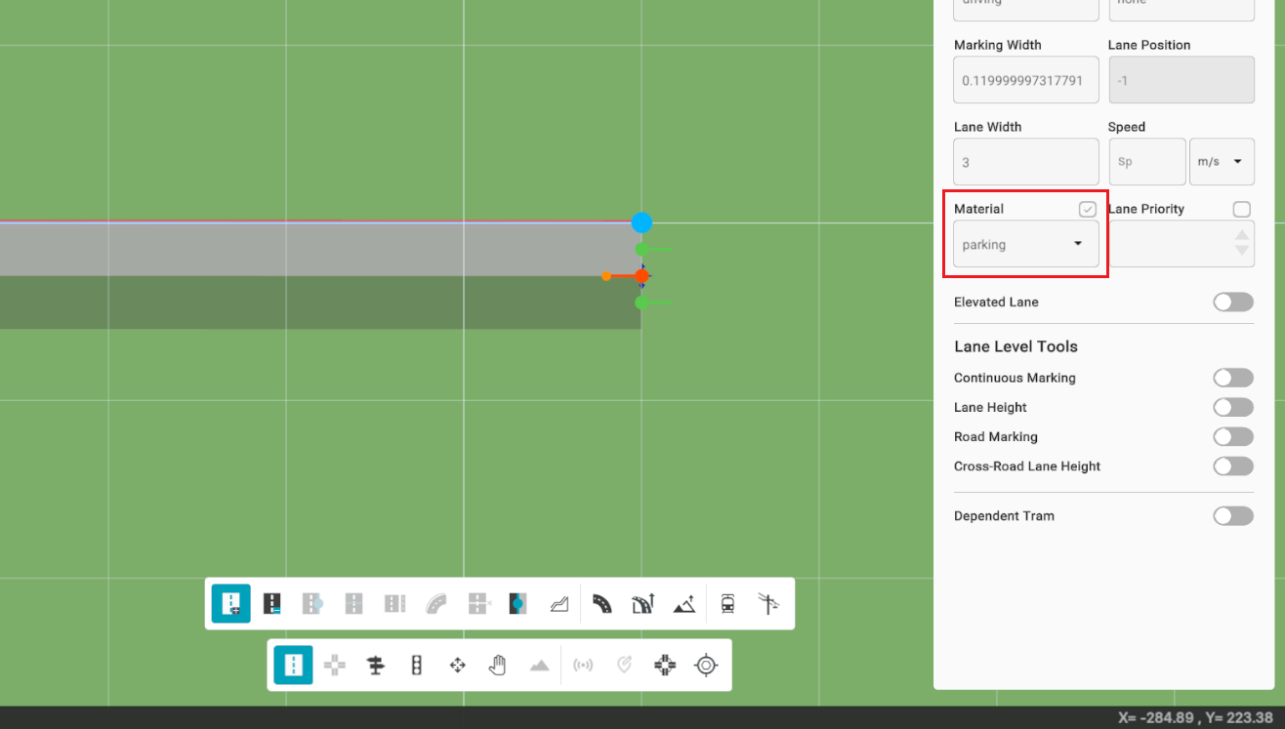Viewport: 1285px width, 729px height.
Task: Select the utility pole tool icon
Action: click(x=768, y=604)
